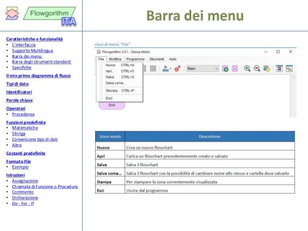308x231 pixels.
Task: Click the chart style settings icon
Action: (x=267, y=68)
